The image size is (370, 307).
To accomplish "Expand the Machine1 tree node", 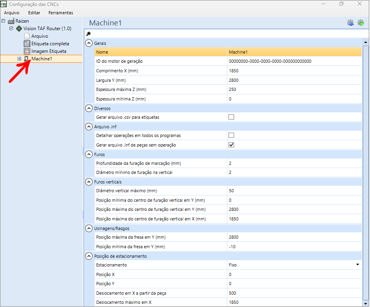I will pyautogui.click(x=19, y=59).
